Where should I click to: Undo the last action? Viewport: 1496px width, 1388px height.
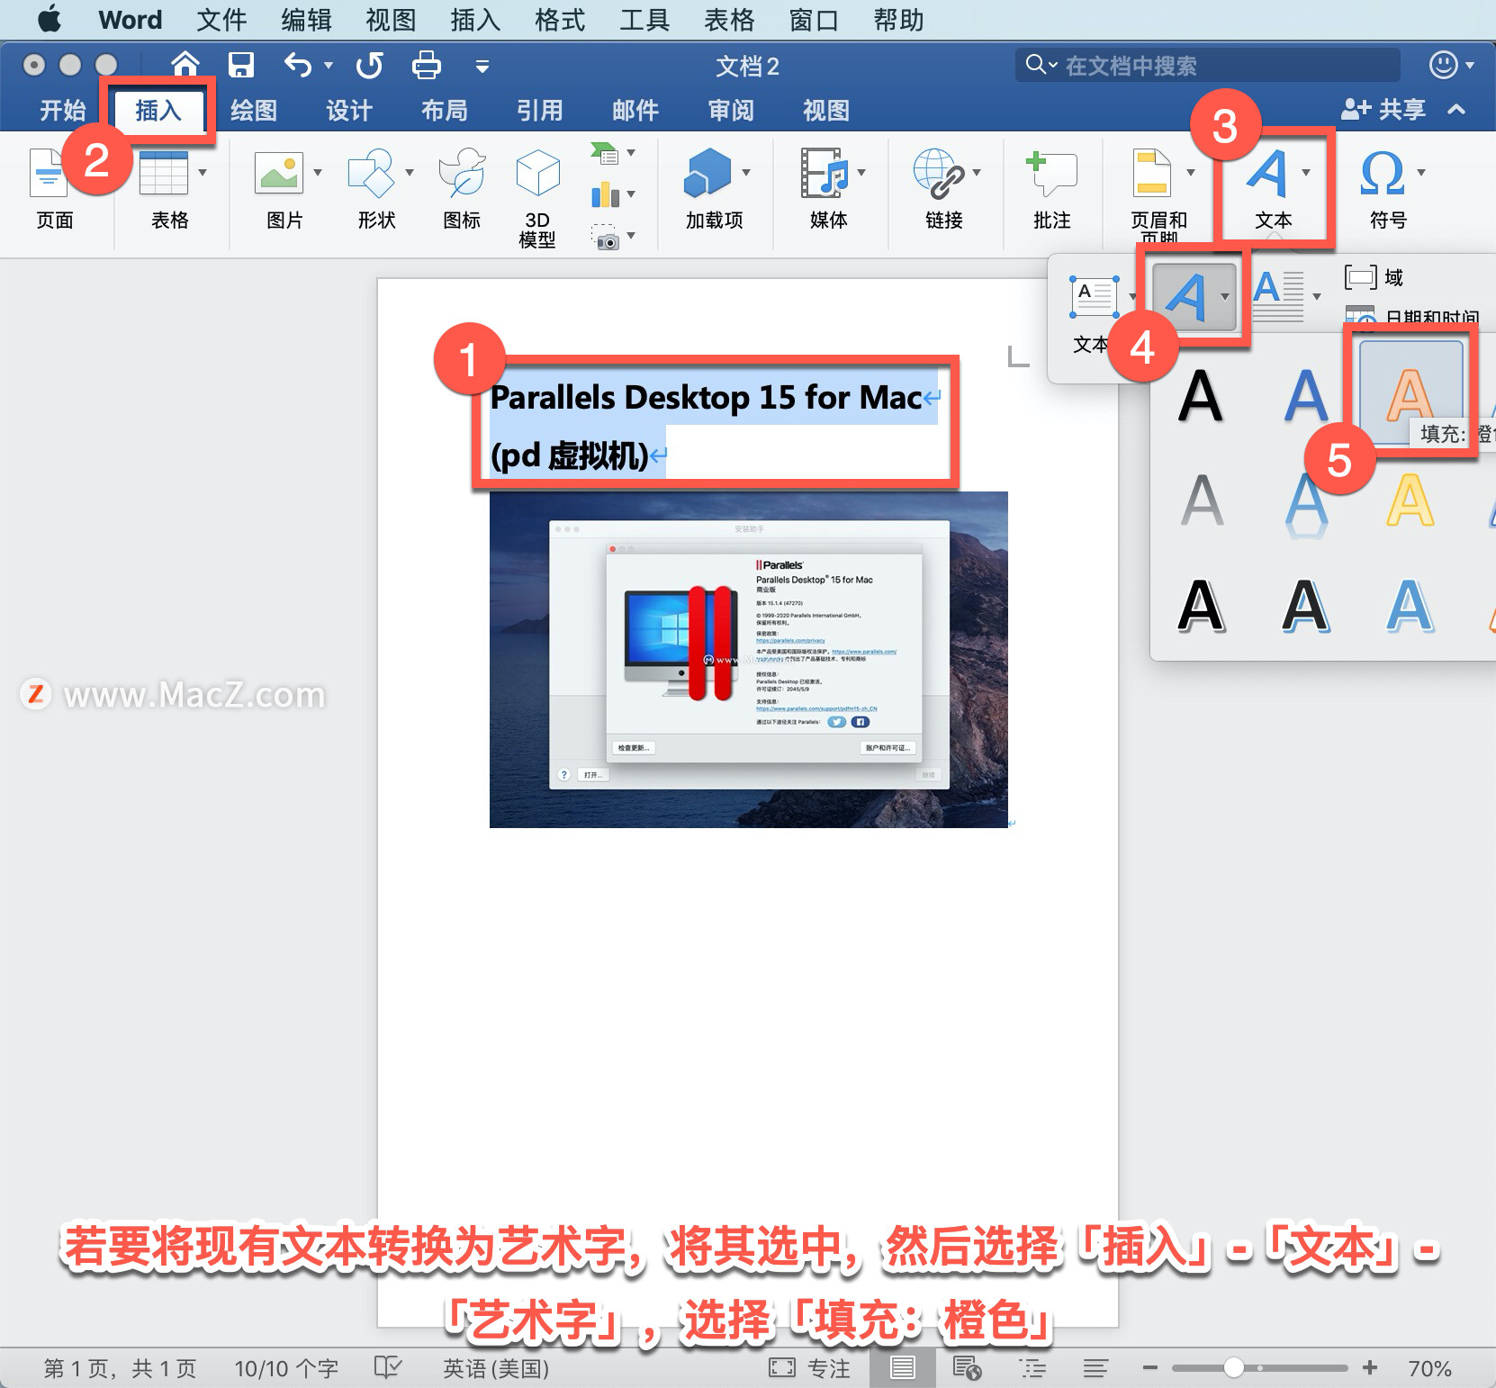click(298, 65)
